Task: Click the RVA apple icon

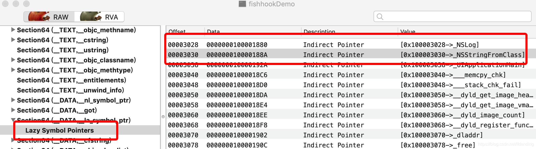Action: click(x=91, y=16)
